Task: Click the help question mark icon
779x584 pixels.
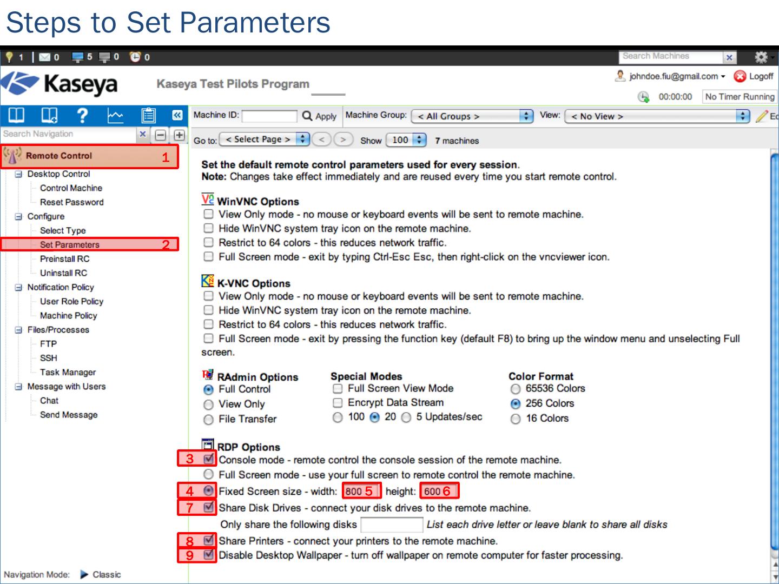Action: pos(82,115)
